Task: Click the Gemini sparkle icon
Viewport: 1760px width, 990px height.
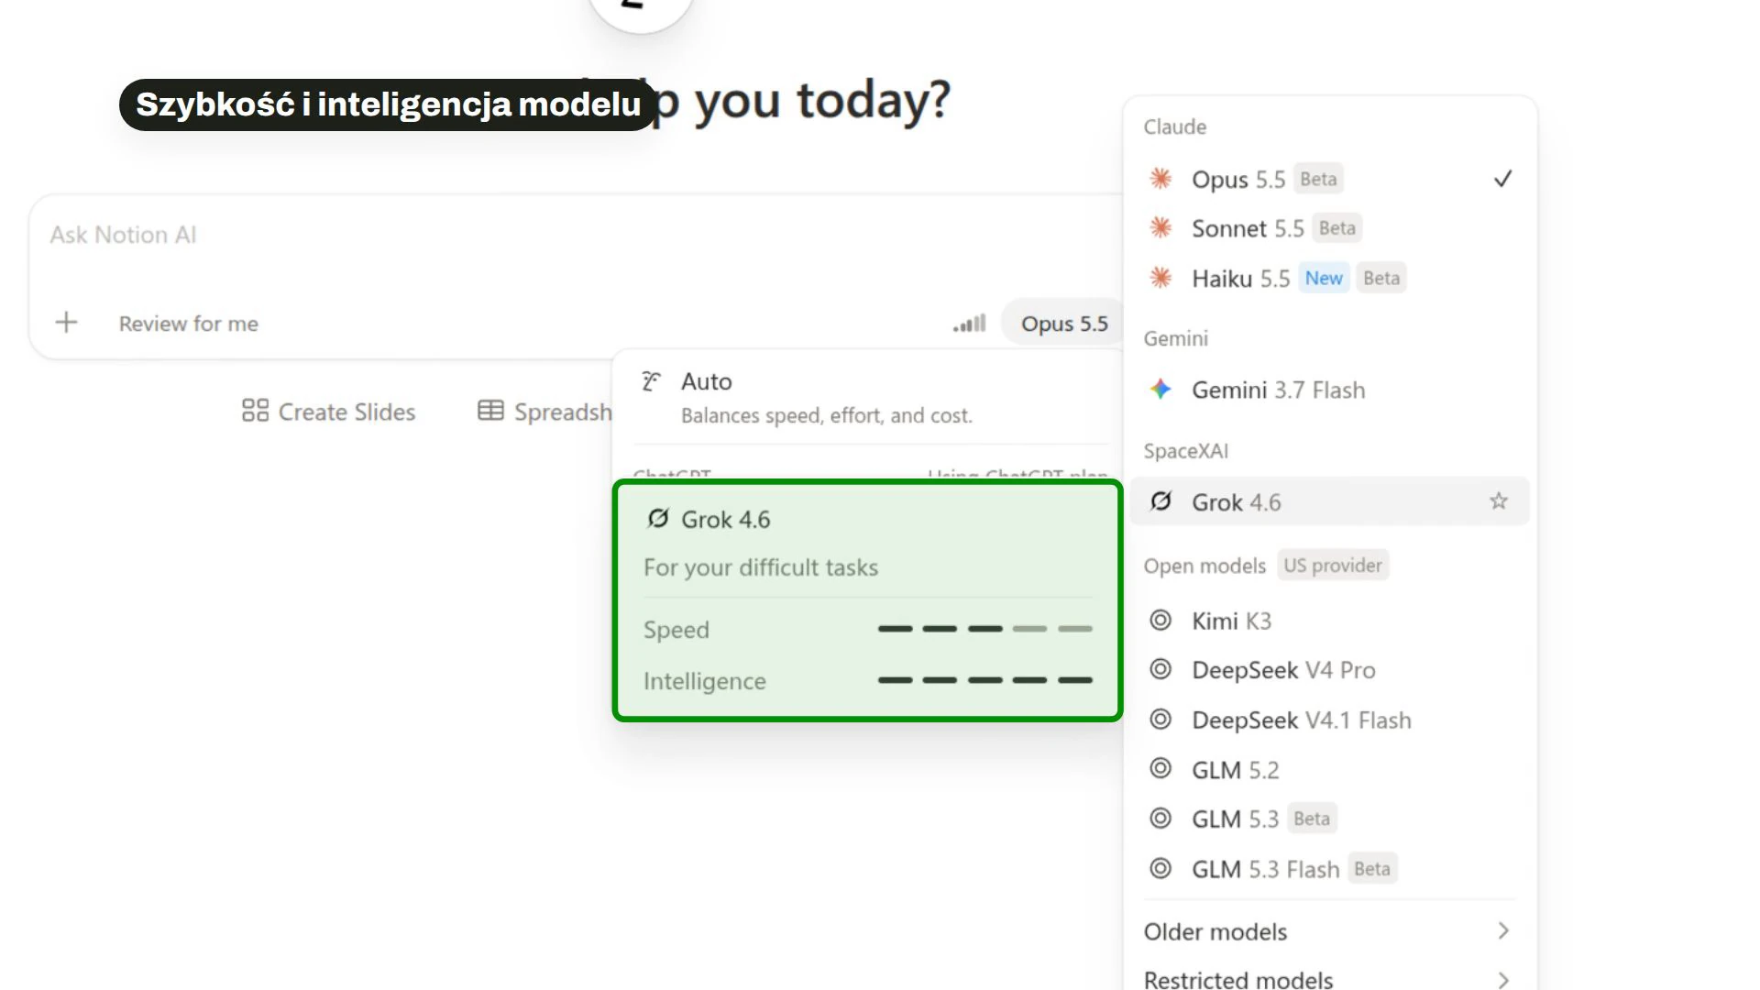Action: pos(1160,390)
